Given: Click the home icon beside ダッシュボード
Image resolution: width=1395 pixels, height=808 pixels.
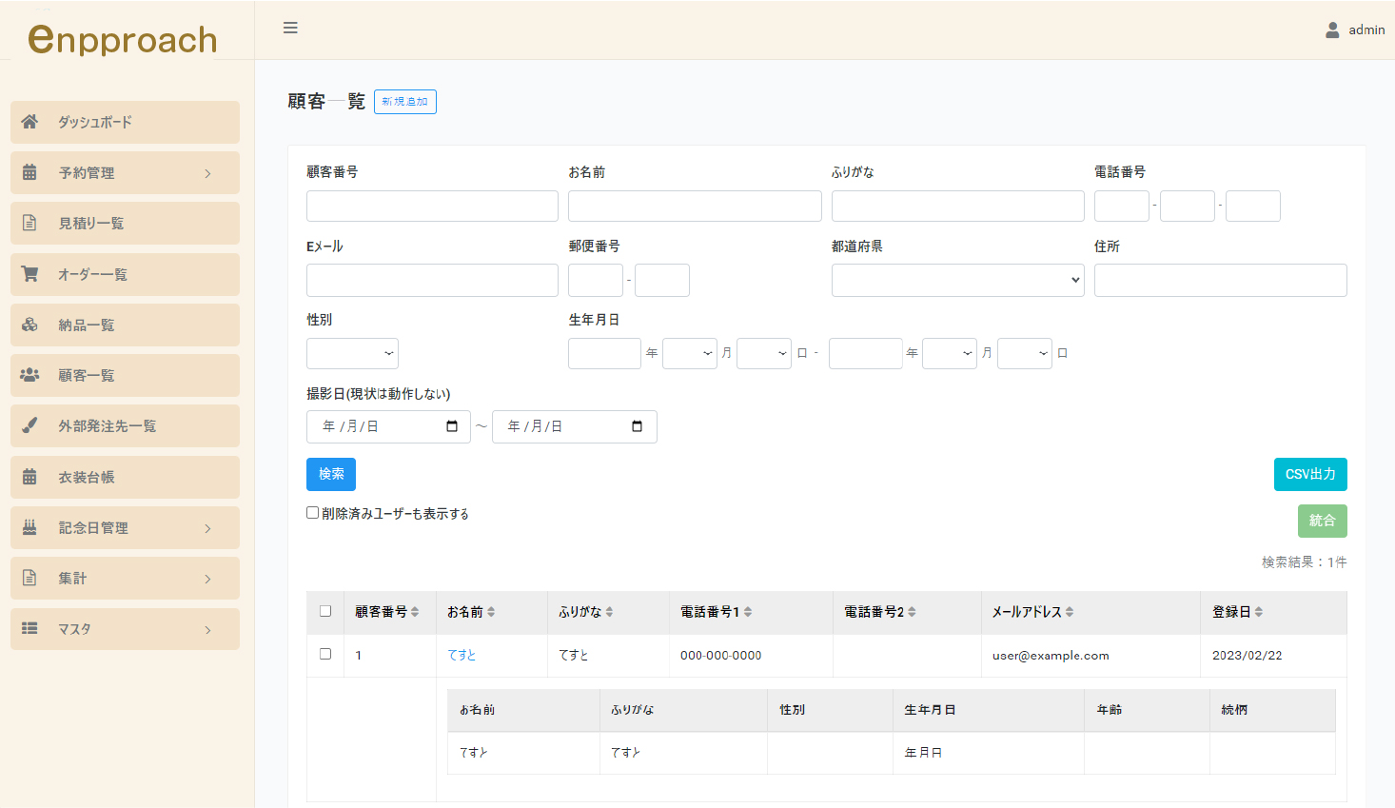Looking at the screenshot, I should 29,122.
